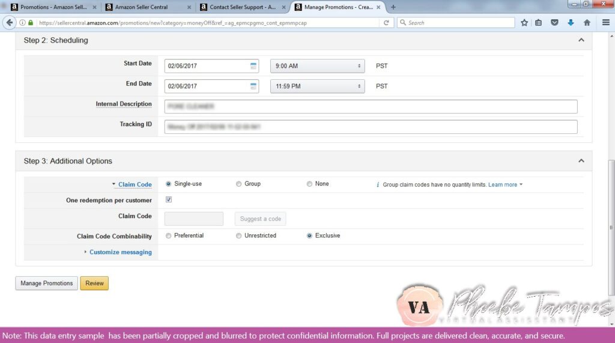Close the Promotions - Amazon Seller tab
615x343 pixels.
[x=94, y=7]
